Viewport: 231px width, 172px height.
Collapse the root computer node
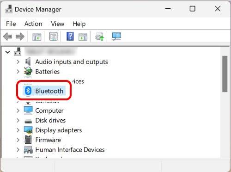point(7,52)
